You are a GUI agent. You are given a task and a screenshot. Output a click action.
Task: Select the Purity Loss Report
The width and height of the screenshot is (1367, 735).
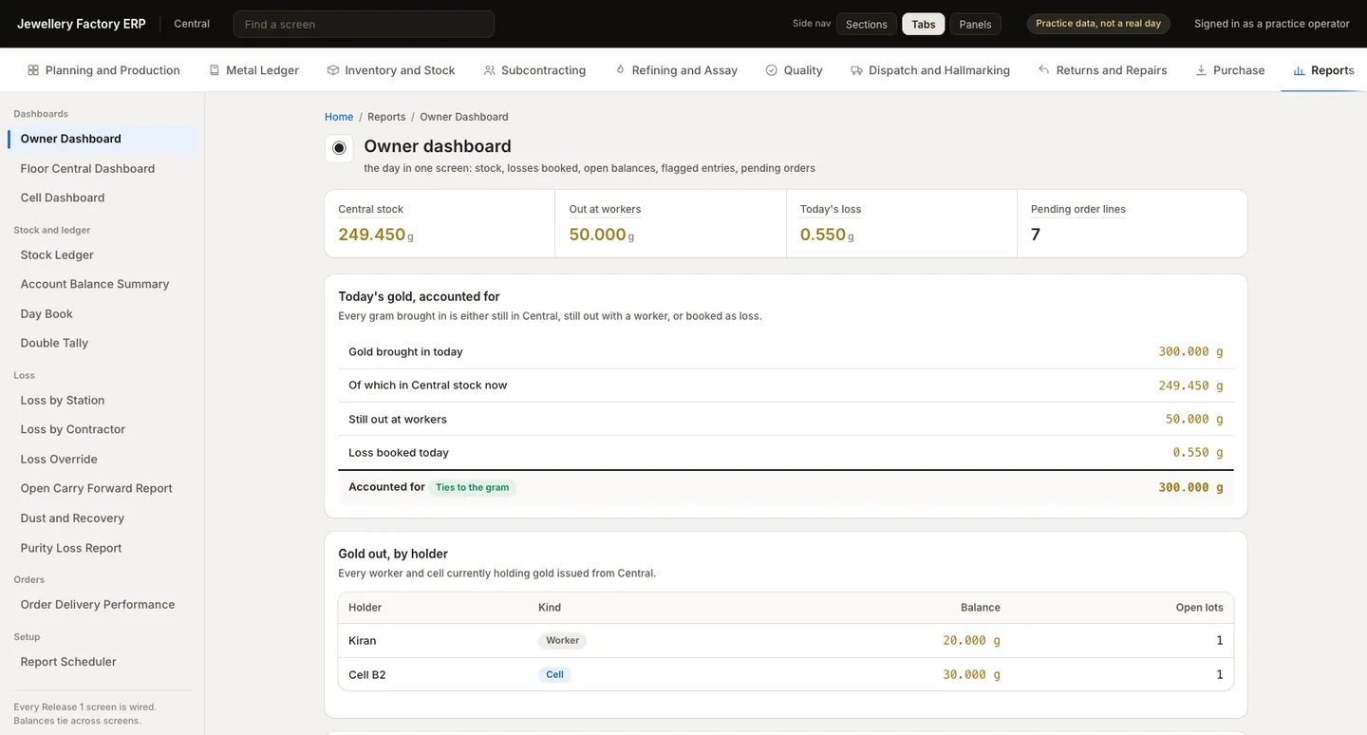(103, 548)
